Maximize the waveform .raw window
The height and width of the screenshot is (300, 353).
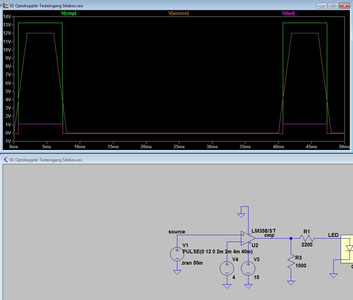[x=333, y=5]
